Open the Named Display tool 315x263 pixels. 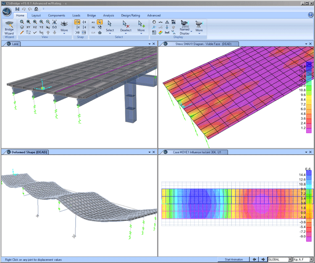pyautogui.click(x=184, y=26)
